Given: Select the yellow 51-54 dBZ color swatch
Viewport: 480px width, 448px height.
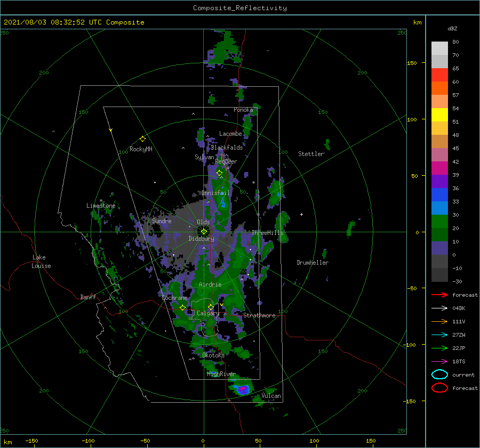Looking at the screenshot, I should click(439, 115).
